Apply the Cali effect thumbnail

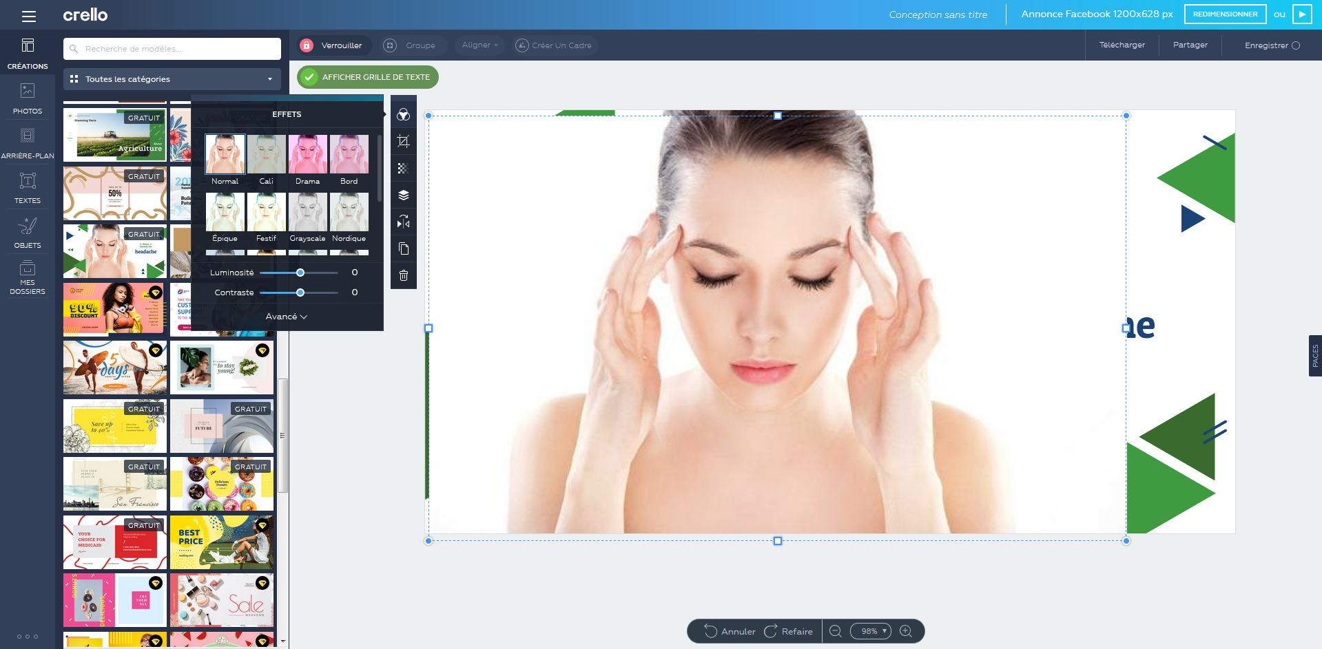tap(267, 154)
